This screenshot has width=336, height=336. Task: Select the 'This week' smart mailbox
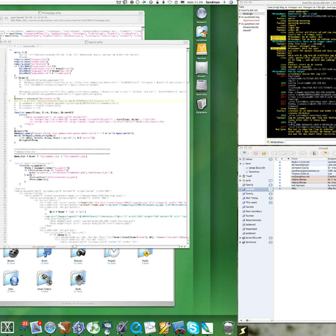[x=251, y=203]
